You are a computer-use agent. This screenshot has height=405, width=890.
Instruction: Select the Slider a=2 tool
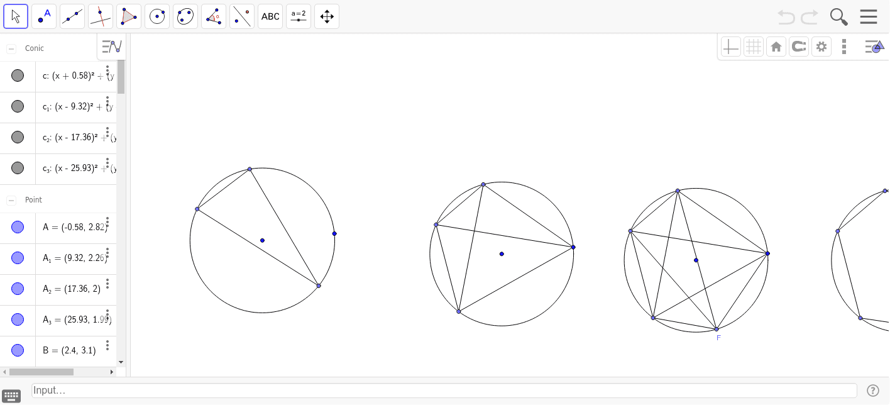299,16
